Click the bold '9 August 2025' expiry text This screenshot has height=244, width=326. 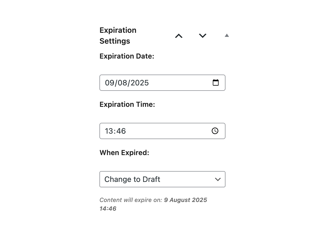point(186,200)
